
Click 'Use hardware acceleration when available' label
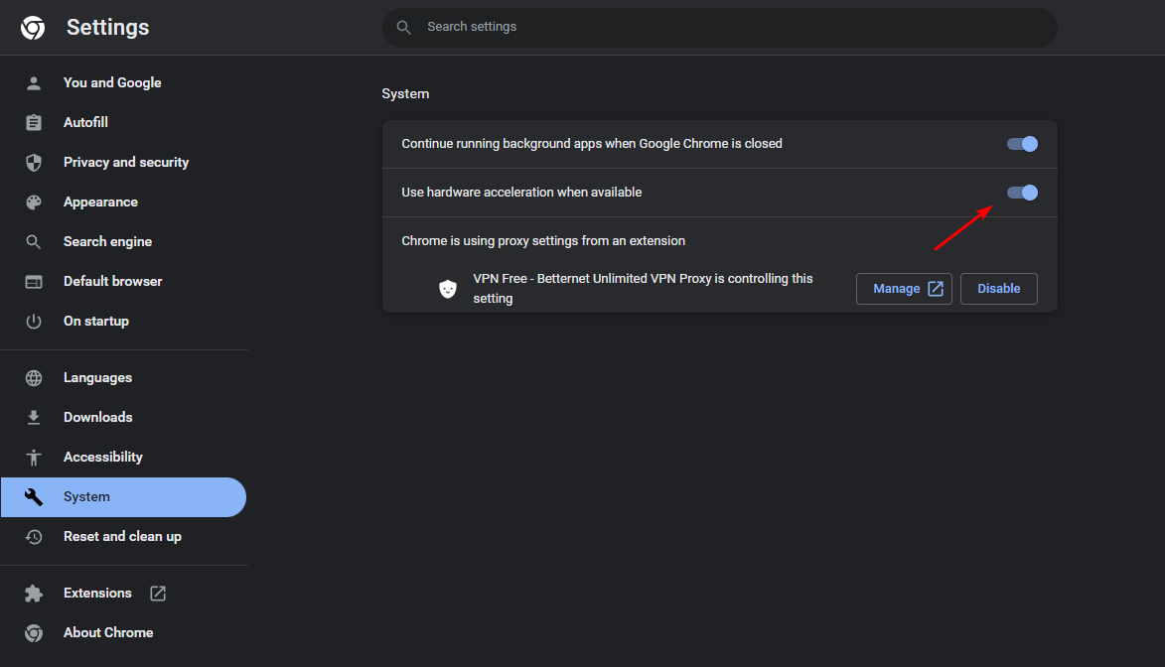click(x=521, y=194)
